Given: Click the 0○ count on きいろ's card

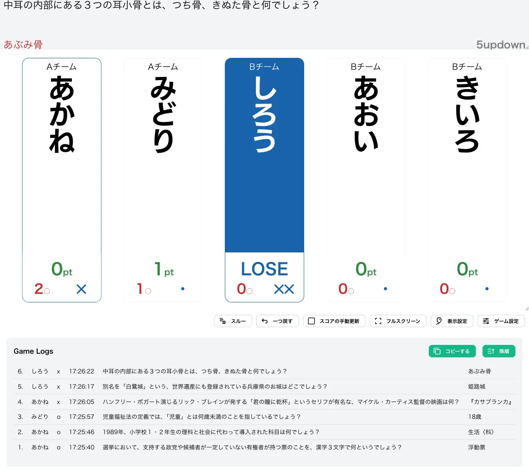Looking at the screenshot, I should [448, 289].
